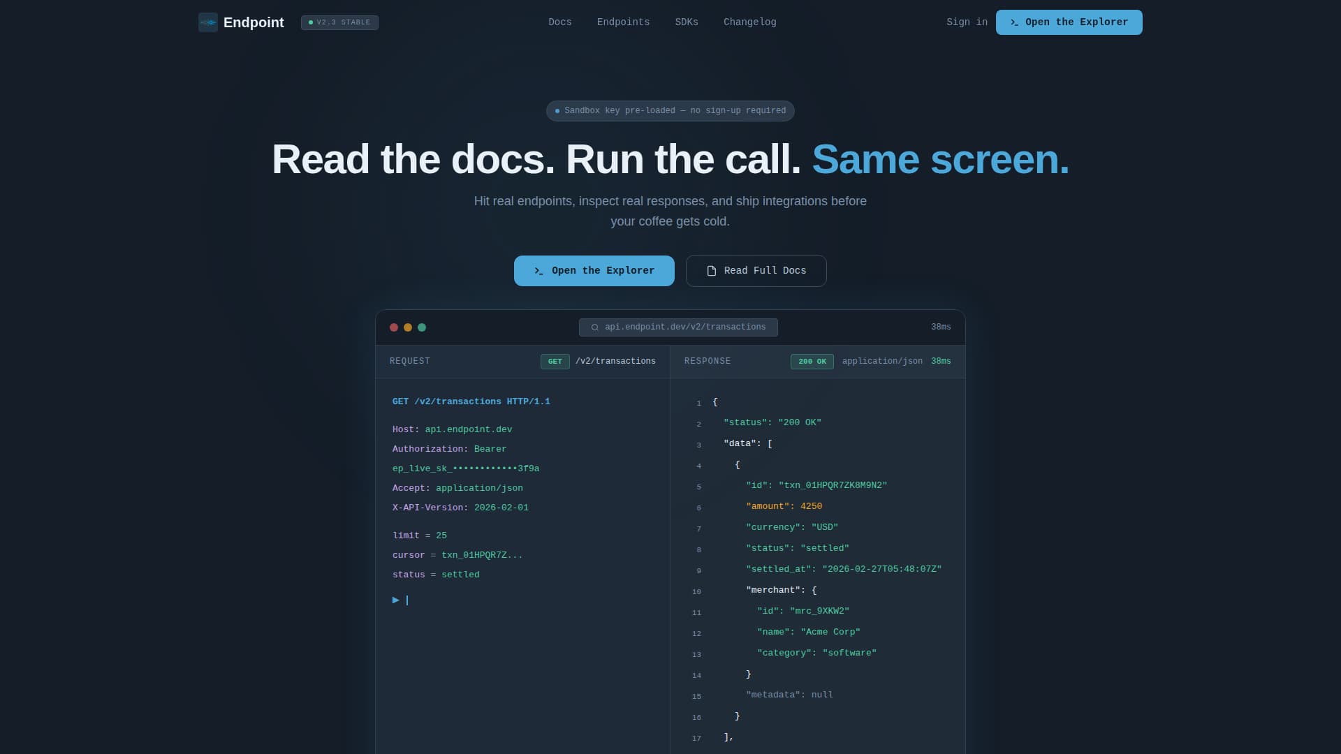
Task: Open the Endpoints nav link
Action: click(x=623, y=22)
